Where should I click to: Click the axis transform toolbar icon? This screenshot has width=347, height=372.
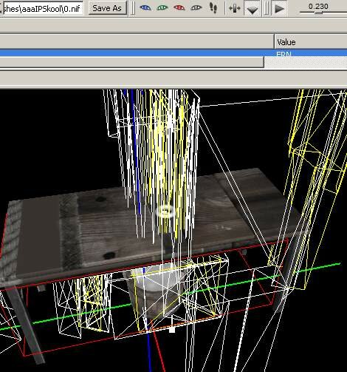tap(235, 8)
